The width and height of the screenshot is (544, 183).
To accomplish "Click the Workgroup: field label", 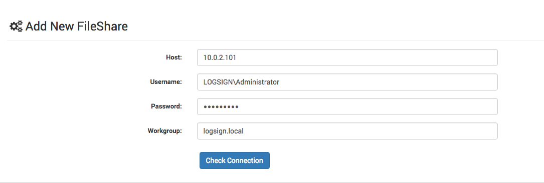I will (x=165, y=131).
